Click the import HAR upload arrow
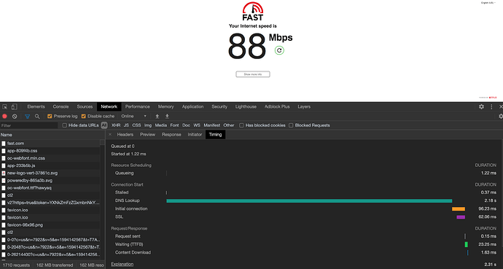Viewport: 503px width, 269px height. point(157,117)
